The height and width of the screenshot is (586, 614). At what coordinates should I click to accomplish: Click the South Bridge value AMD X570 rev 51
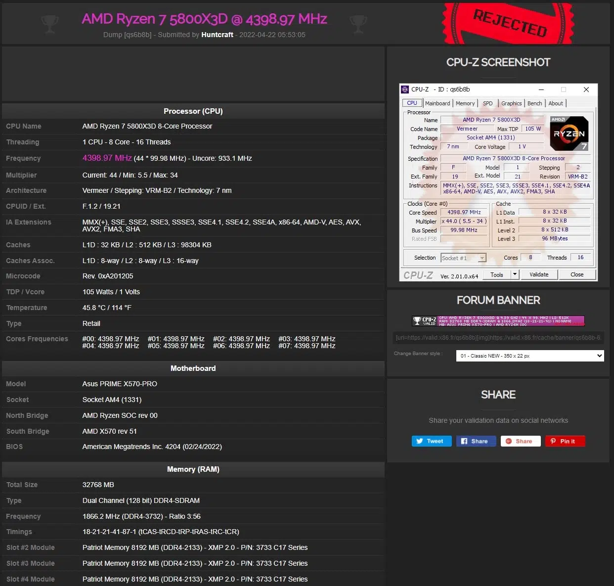click(110, 431)
